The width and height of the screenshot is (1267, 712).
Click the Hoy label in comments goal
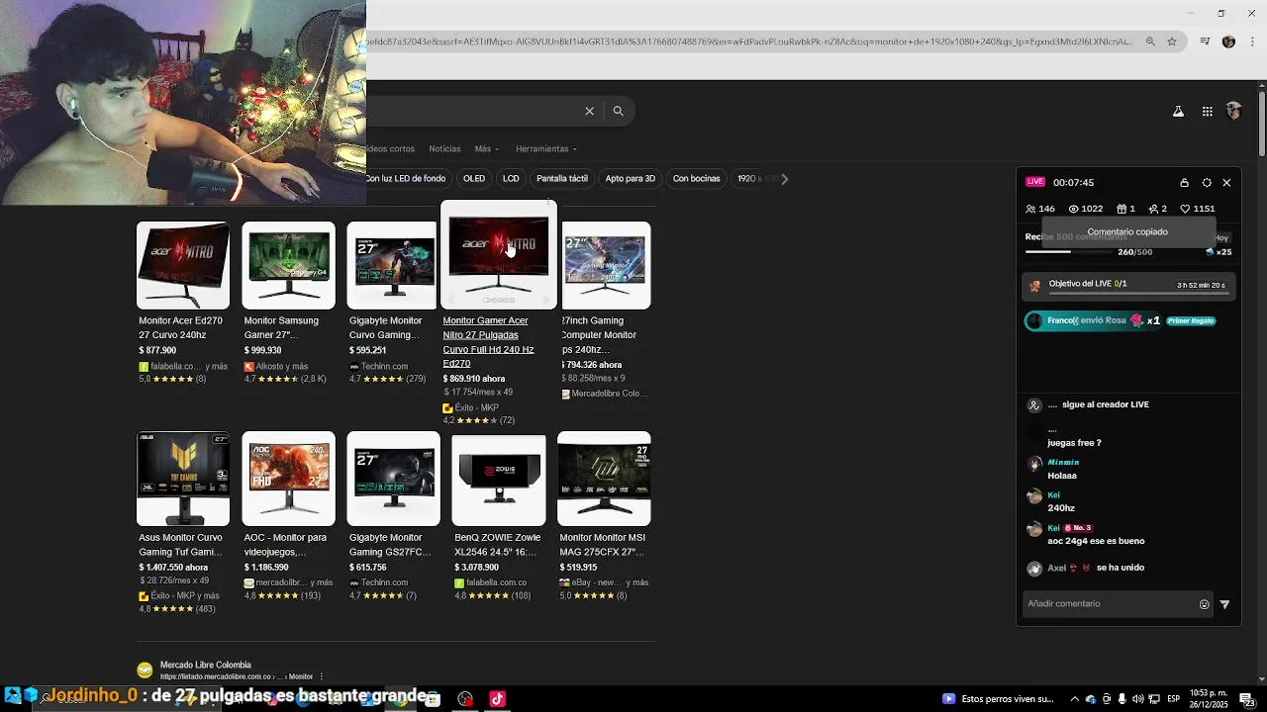[x=1221, y=237]
